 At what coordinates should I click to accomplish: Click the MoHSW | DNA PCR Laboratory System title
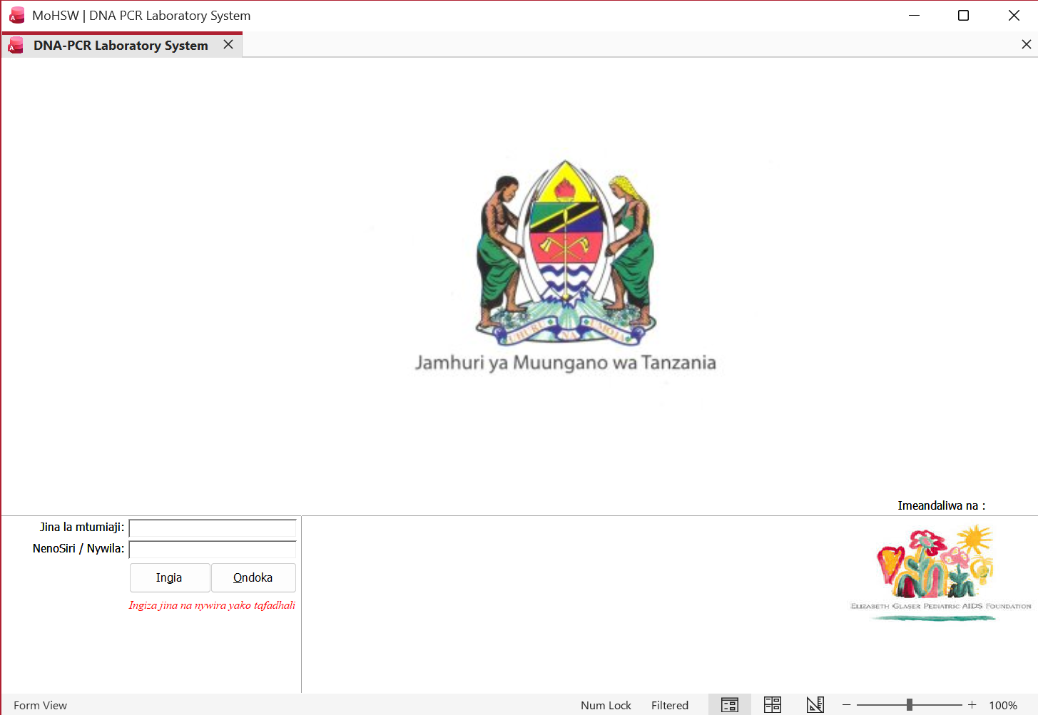point(141,15)
